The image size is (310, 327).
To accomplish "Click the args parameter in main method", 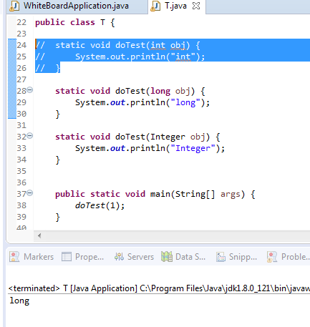I will point(231,194).
